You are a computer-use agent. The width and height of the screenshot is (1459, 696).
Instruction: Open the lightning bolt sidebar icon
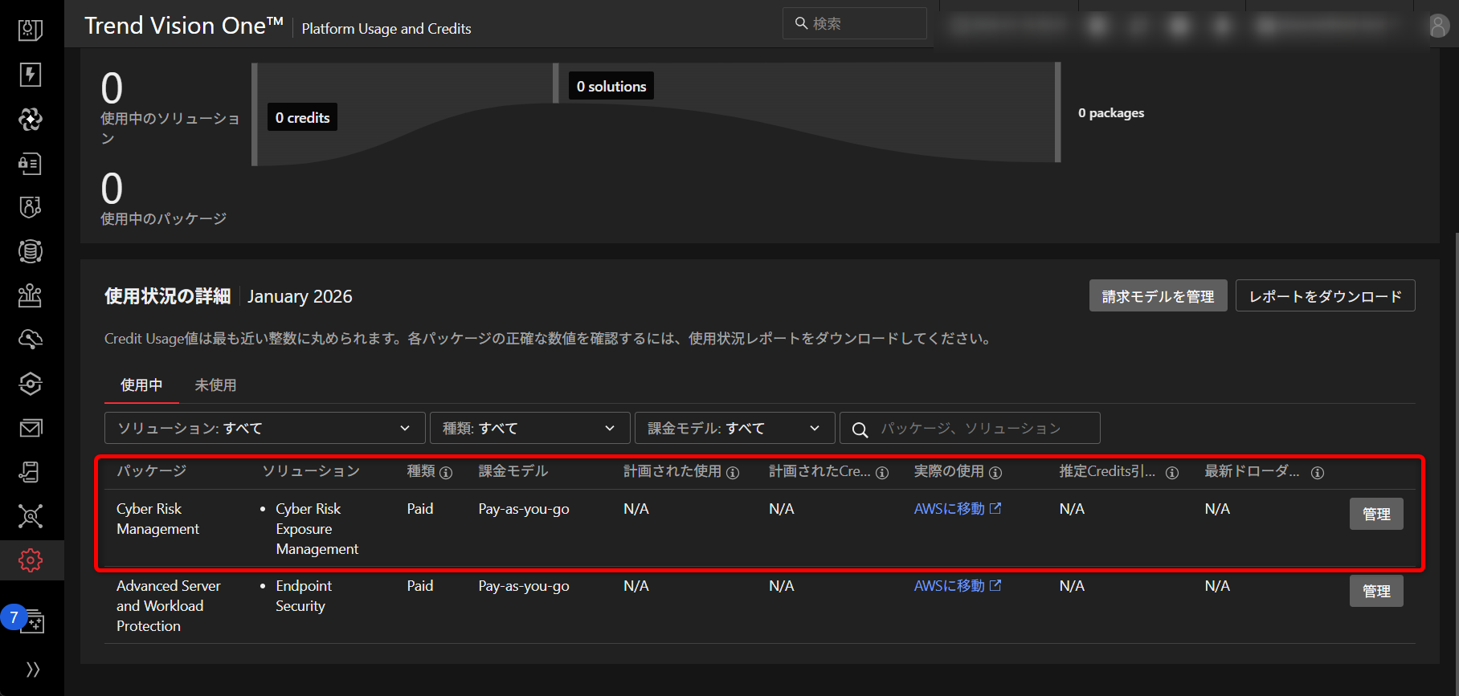point(31,75)
